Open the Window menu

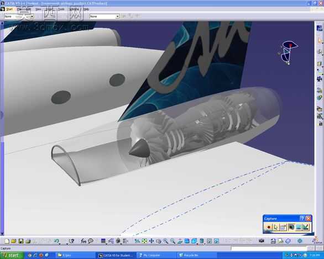pos(74,9)
